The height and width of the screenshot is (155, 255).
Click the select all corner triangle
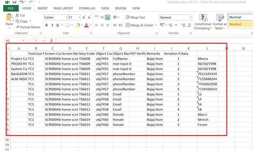coord(8,48)
